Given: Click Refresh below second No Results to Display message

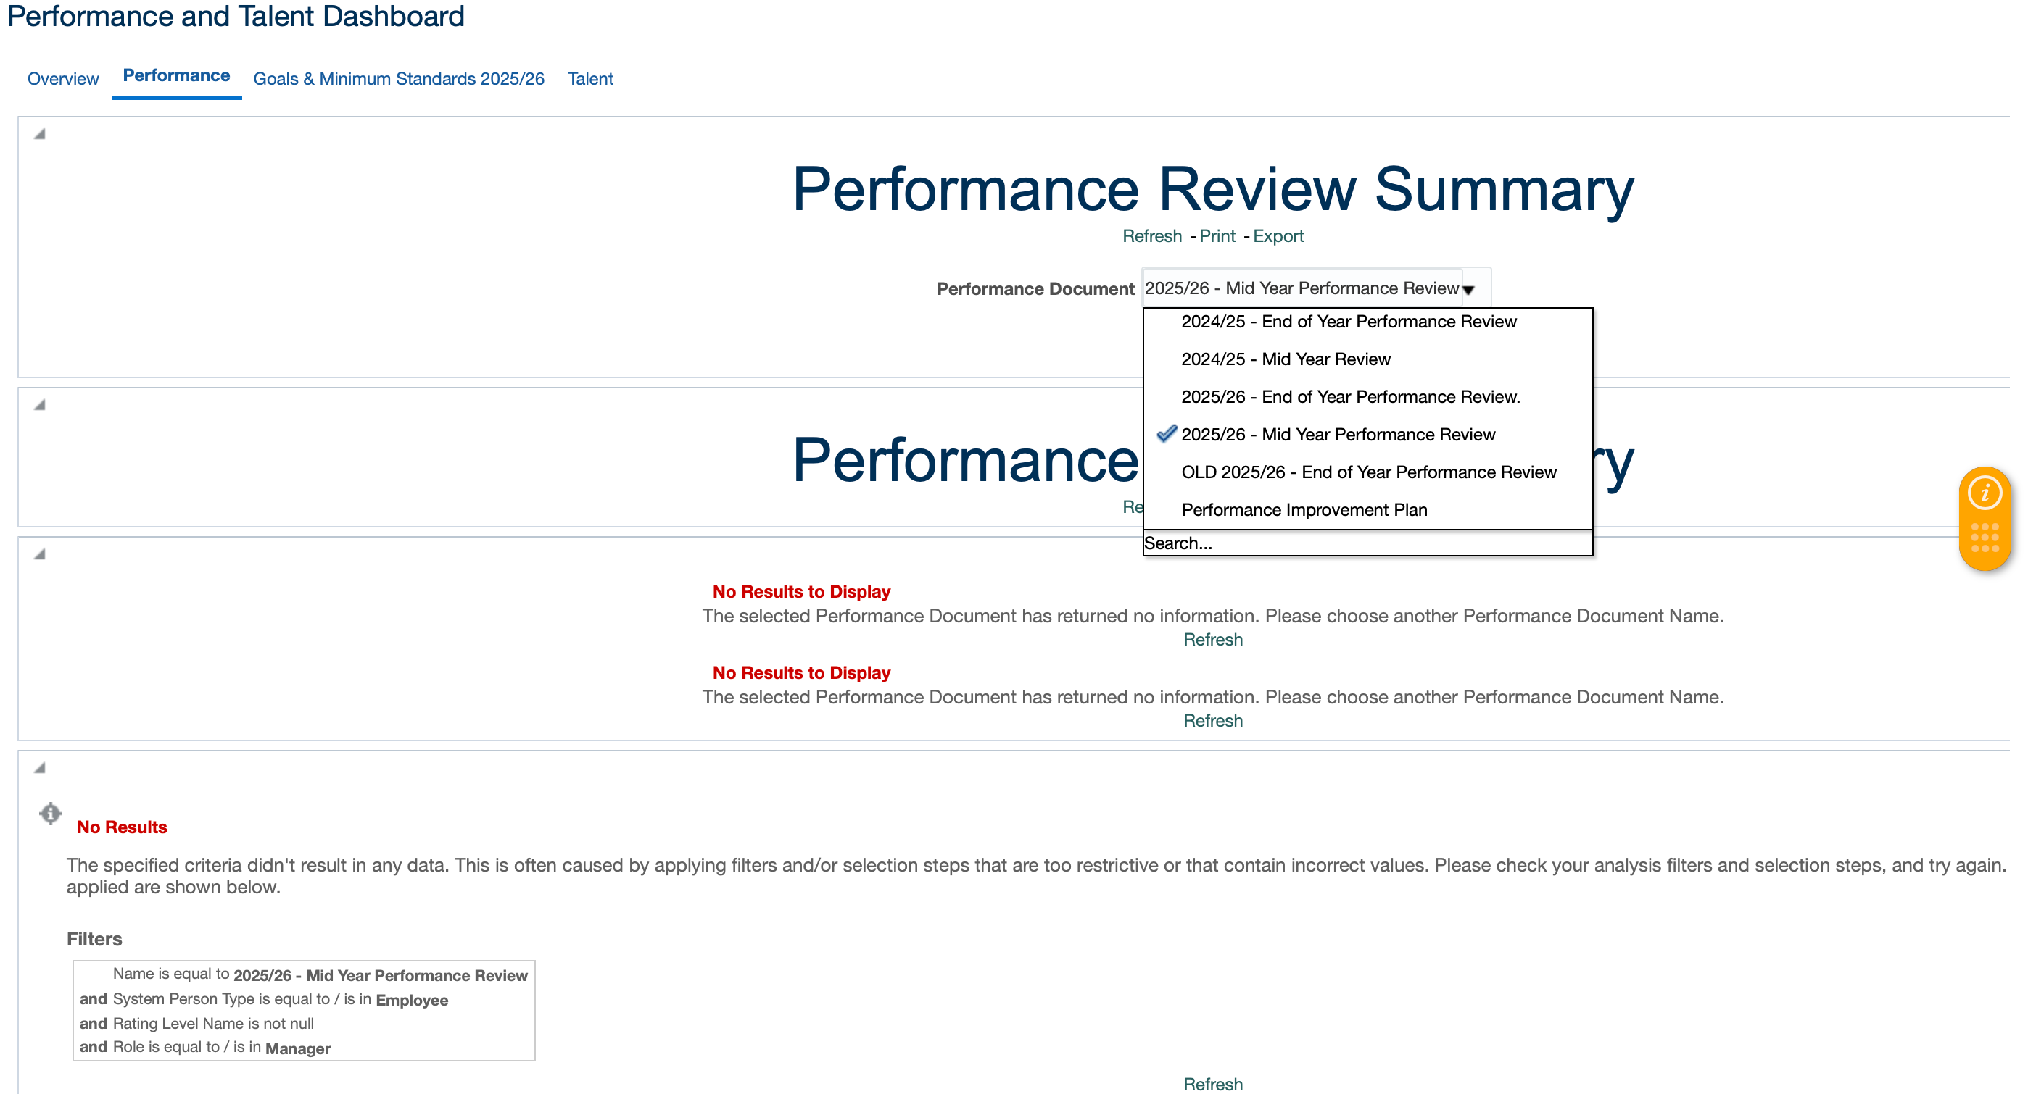Looking at the screenshot, I should (1212, 721).
